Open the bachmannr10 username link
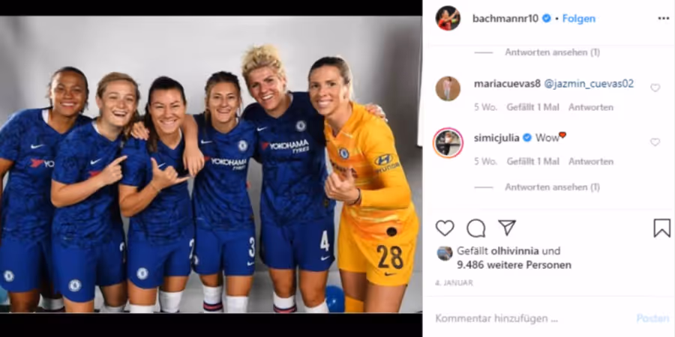The image size is (675, 337). tap(505, 19)
